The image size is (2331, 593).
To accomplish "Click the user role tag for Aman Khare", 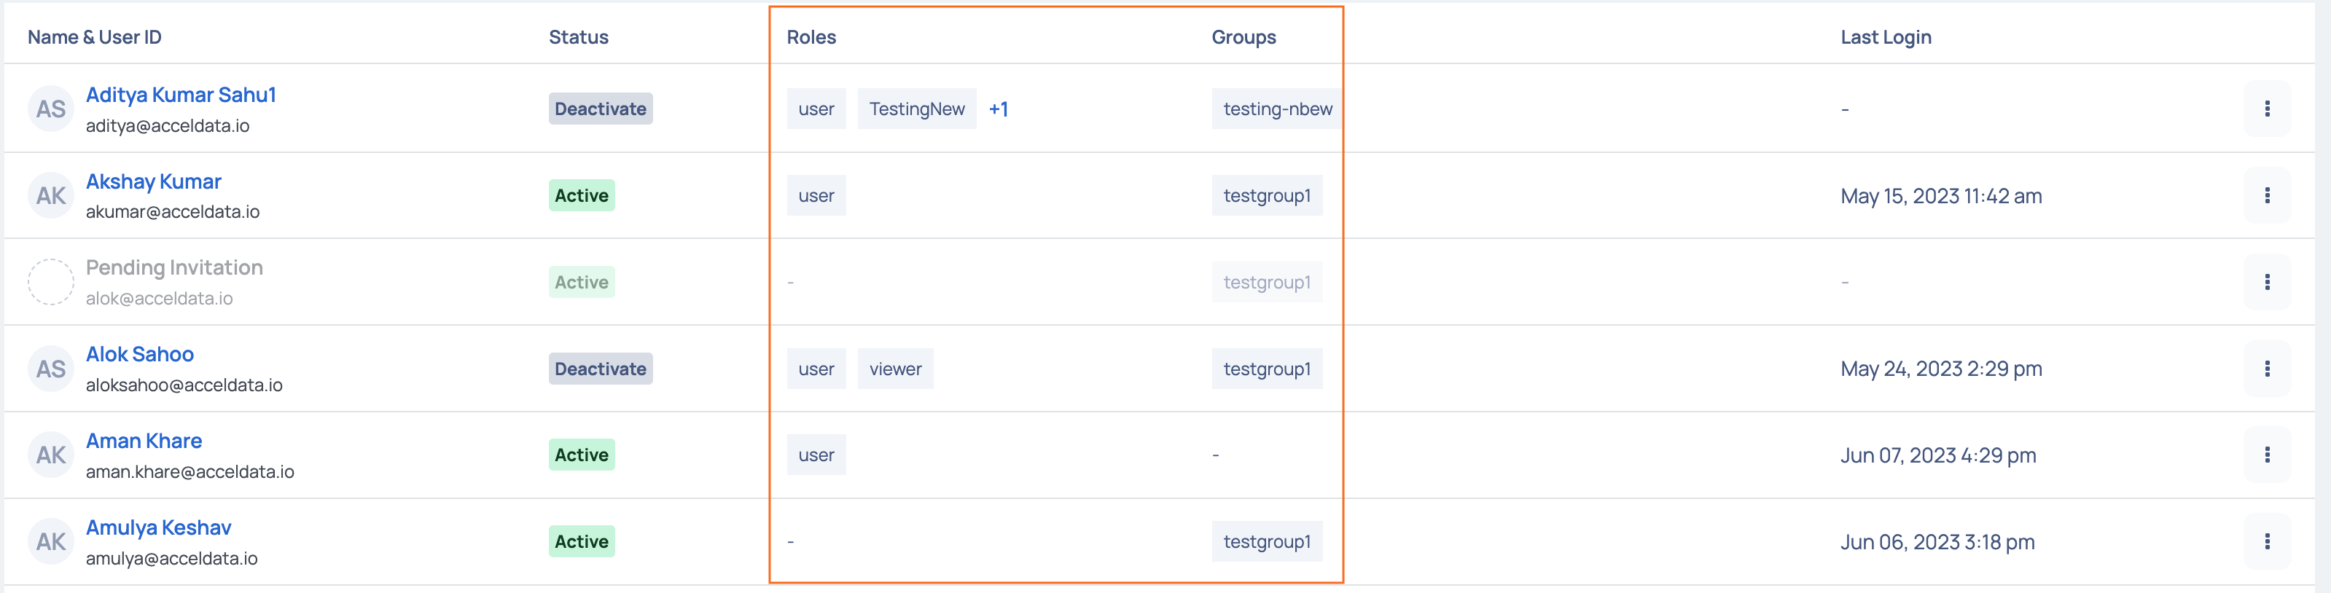I will 816,455.
